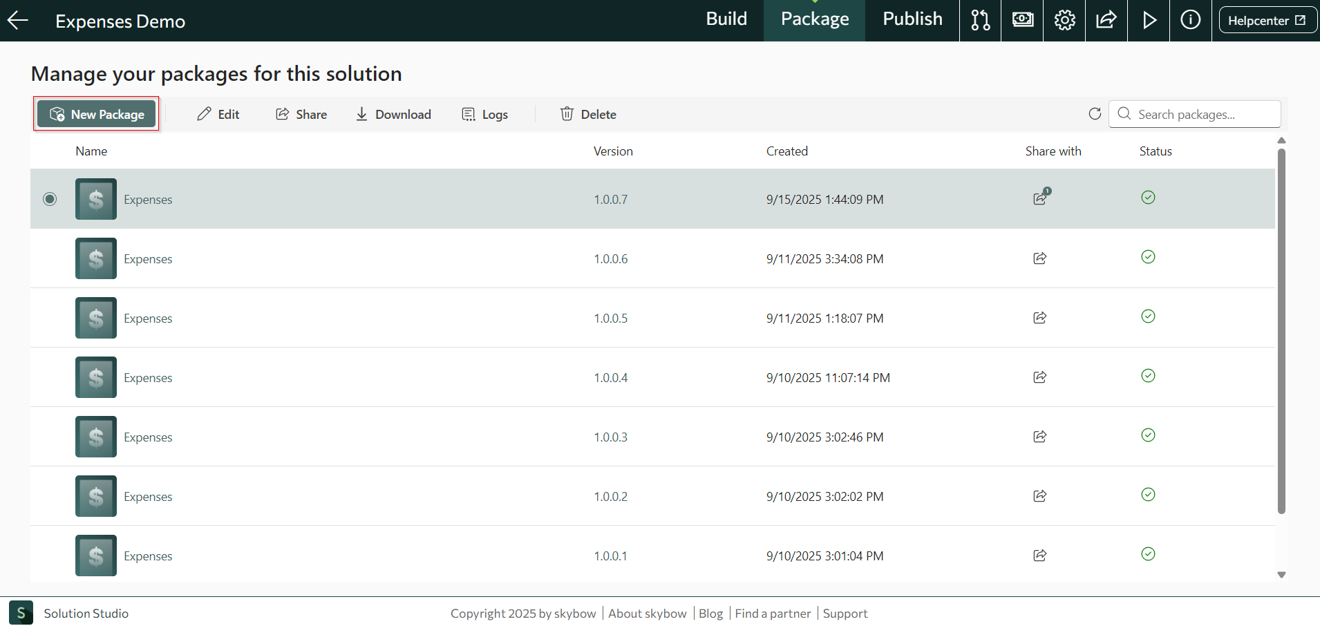Click the run play icon in header
1320x626 pixels.
point(1149,21)
